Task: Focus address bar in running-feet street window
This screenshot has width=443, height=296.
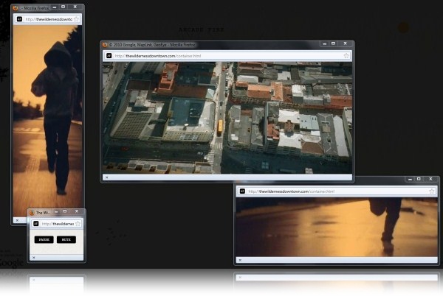Action: tap(332, 191)
